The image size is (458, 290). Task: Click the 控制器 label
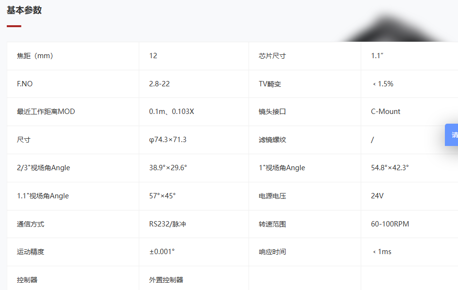[x=27, y=280]
